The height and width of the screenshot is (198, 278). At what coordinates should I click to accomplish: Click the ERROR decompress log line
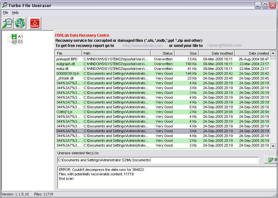101,170
